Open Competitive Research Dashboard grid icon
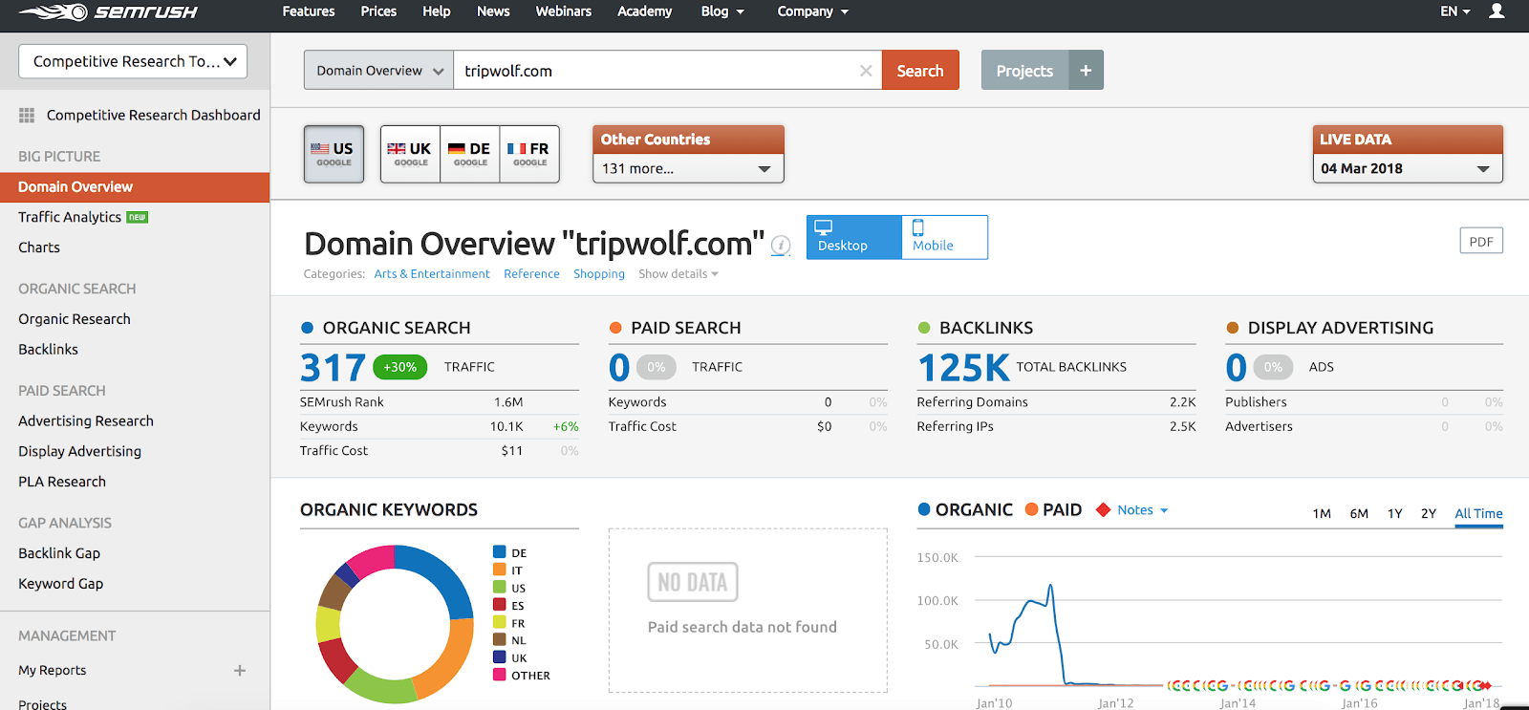This screenshot has width=1529, height=710. tap(27, 115)
